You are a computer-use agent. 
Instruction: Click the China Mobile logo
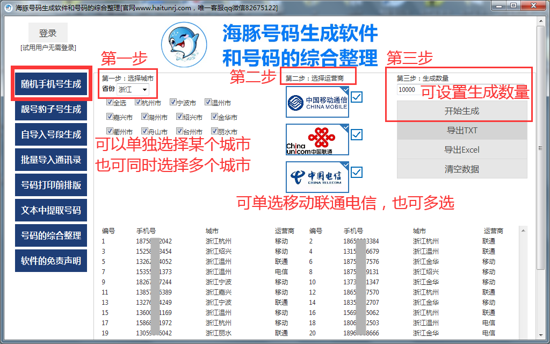coord(317,102)
